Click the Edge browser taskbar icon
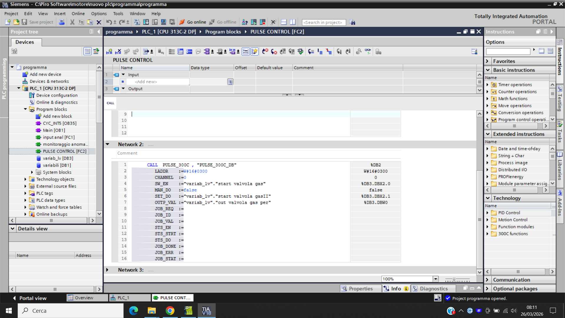565x318 pixels. [x=133, y=311]
